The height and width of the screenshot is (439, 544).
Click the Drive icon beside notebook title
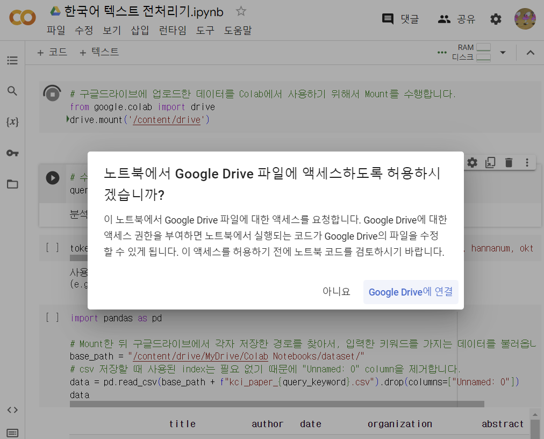click(55, 11)
